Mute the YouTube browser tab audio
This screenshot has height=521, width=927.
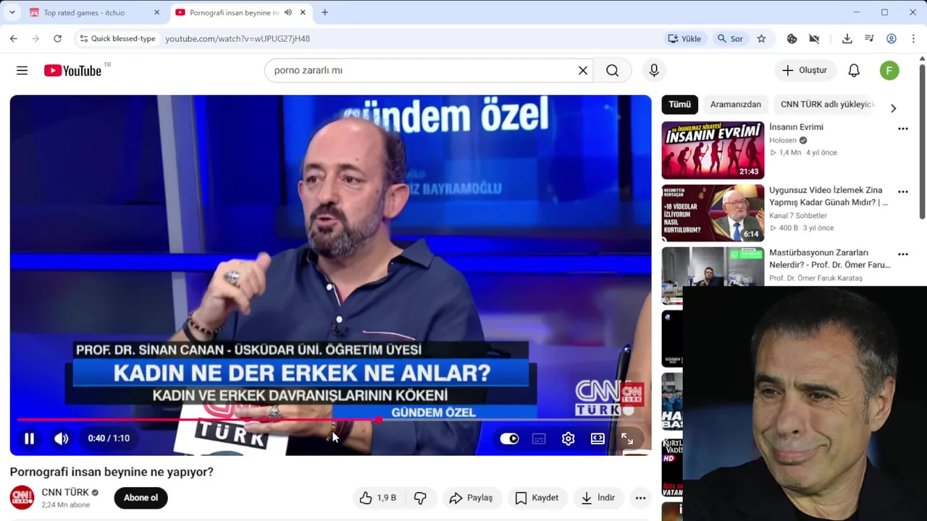[288, 12]
